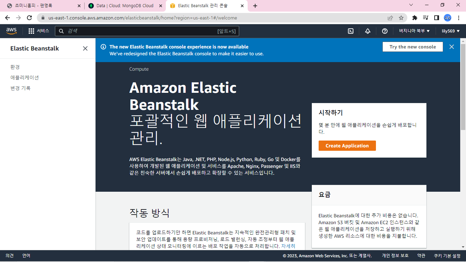Switch to the MongoDB Cloud Data tab
The image size is (466, 262).
(x=125, y=6)
